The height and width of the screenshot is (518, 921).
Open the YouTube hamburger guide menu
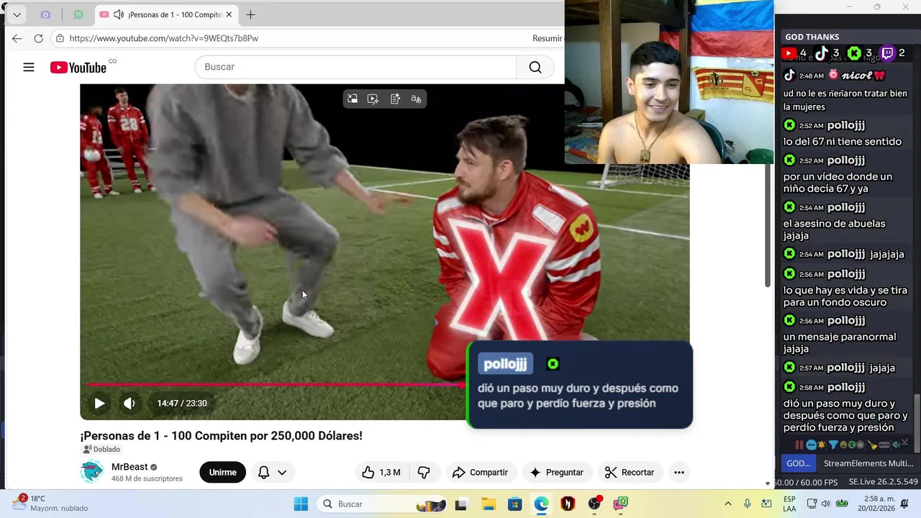tap(29, 67)
